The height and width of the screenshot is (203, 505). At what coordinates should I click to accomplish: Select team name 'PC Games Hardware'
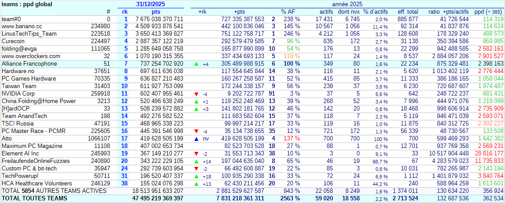(29, 79)
